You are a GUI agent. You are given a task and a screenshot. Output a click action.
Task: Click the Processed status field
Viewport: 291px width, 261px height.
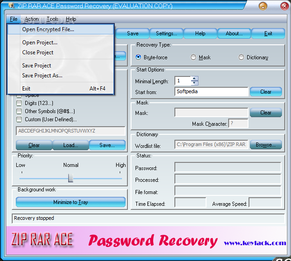point(228,179)
